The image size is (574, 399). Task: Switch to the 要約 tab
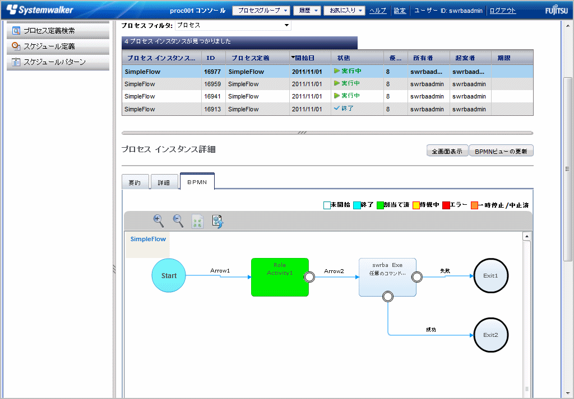pyautogui.click(x=135, y=182)
